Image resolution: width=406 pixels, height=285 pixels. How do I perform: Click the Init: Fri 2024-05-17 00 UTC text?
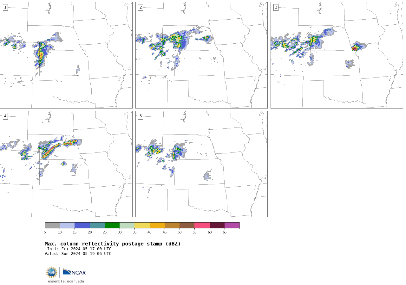point(79,249)
